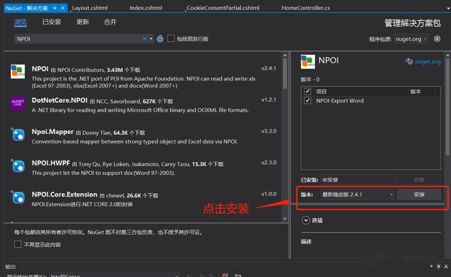451x277 pixels.
Task: Open NuGet package source settings gear
Action: pyautogui.click(x=437, y=38)
